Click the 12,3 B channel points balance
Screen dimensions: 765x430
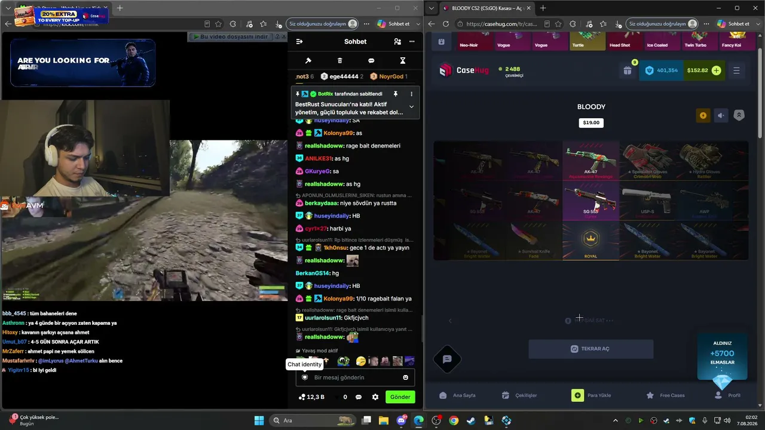tap(311, 397)
